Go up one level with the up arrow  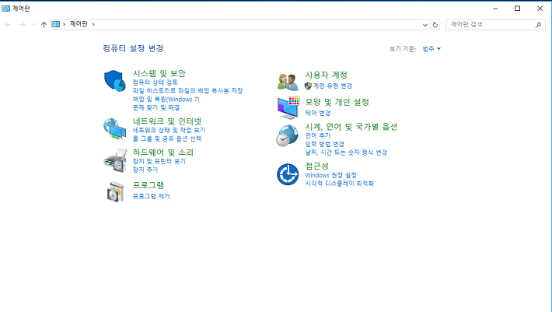click(x=44, y=24)
